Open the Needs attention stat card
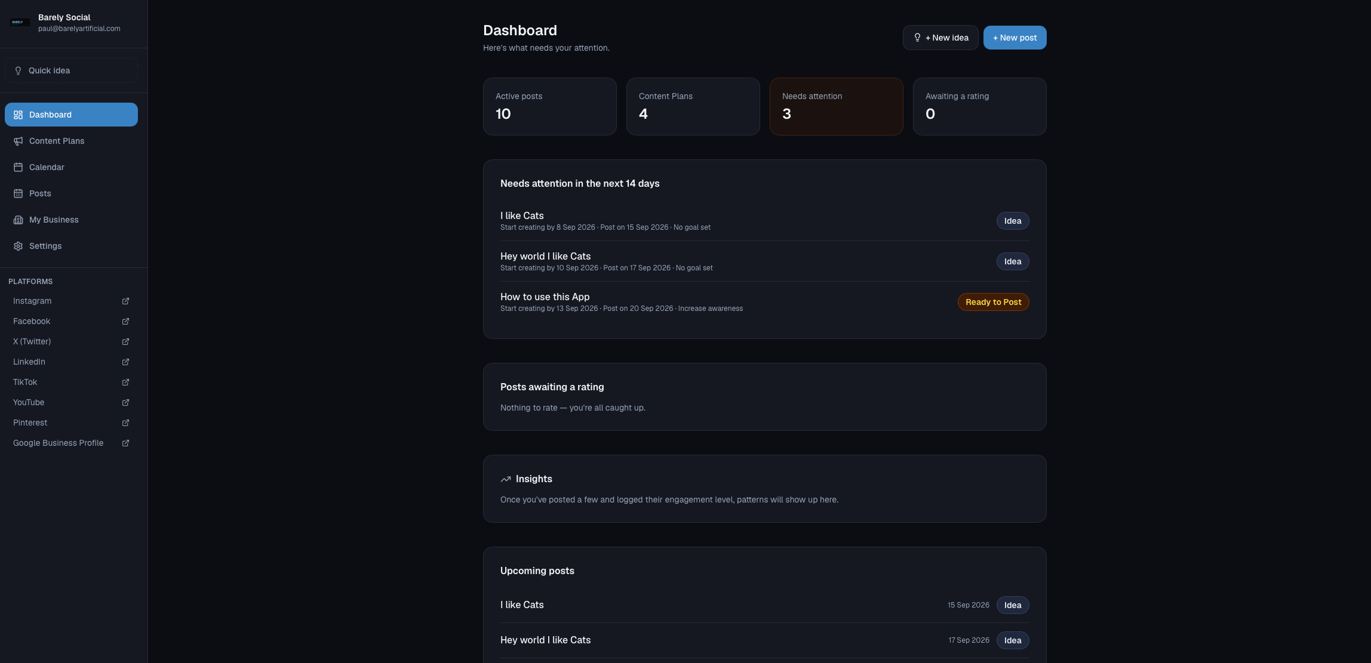This screenshot has width=1371, height=663. point(836,106)
